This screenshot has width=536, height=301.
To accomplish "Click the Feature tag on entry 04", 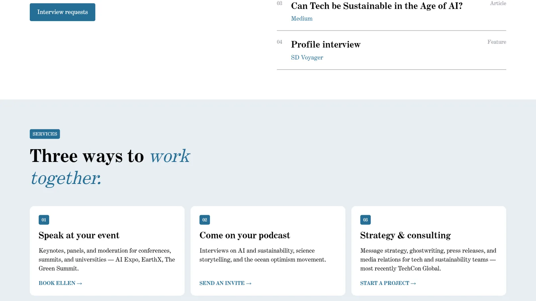I will tap(496, 42).
